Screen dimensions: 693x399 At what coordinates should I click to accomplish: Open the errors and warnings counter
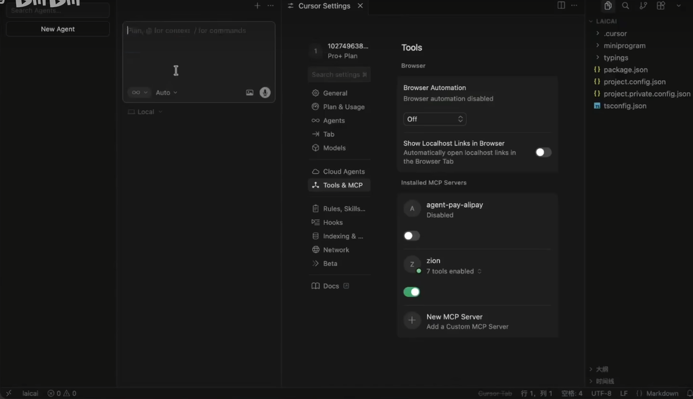coord(62,394)
